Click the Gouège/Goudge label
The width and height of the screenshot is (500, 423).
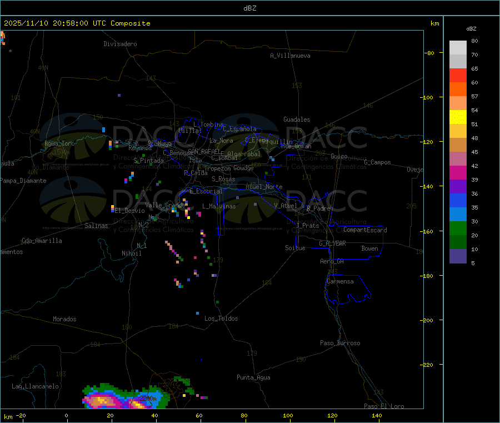243,168
